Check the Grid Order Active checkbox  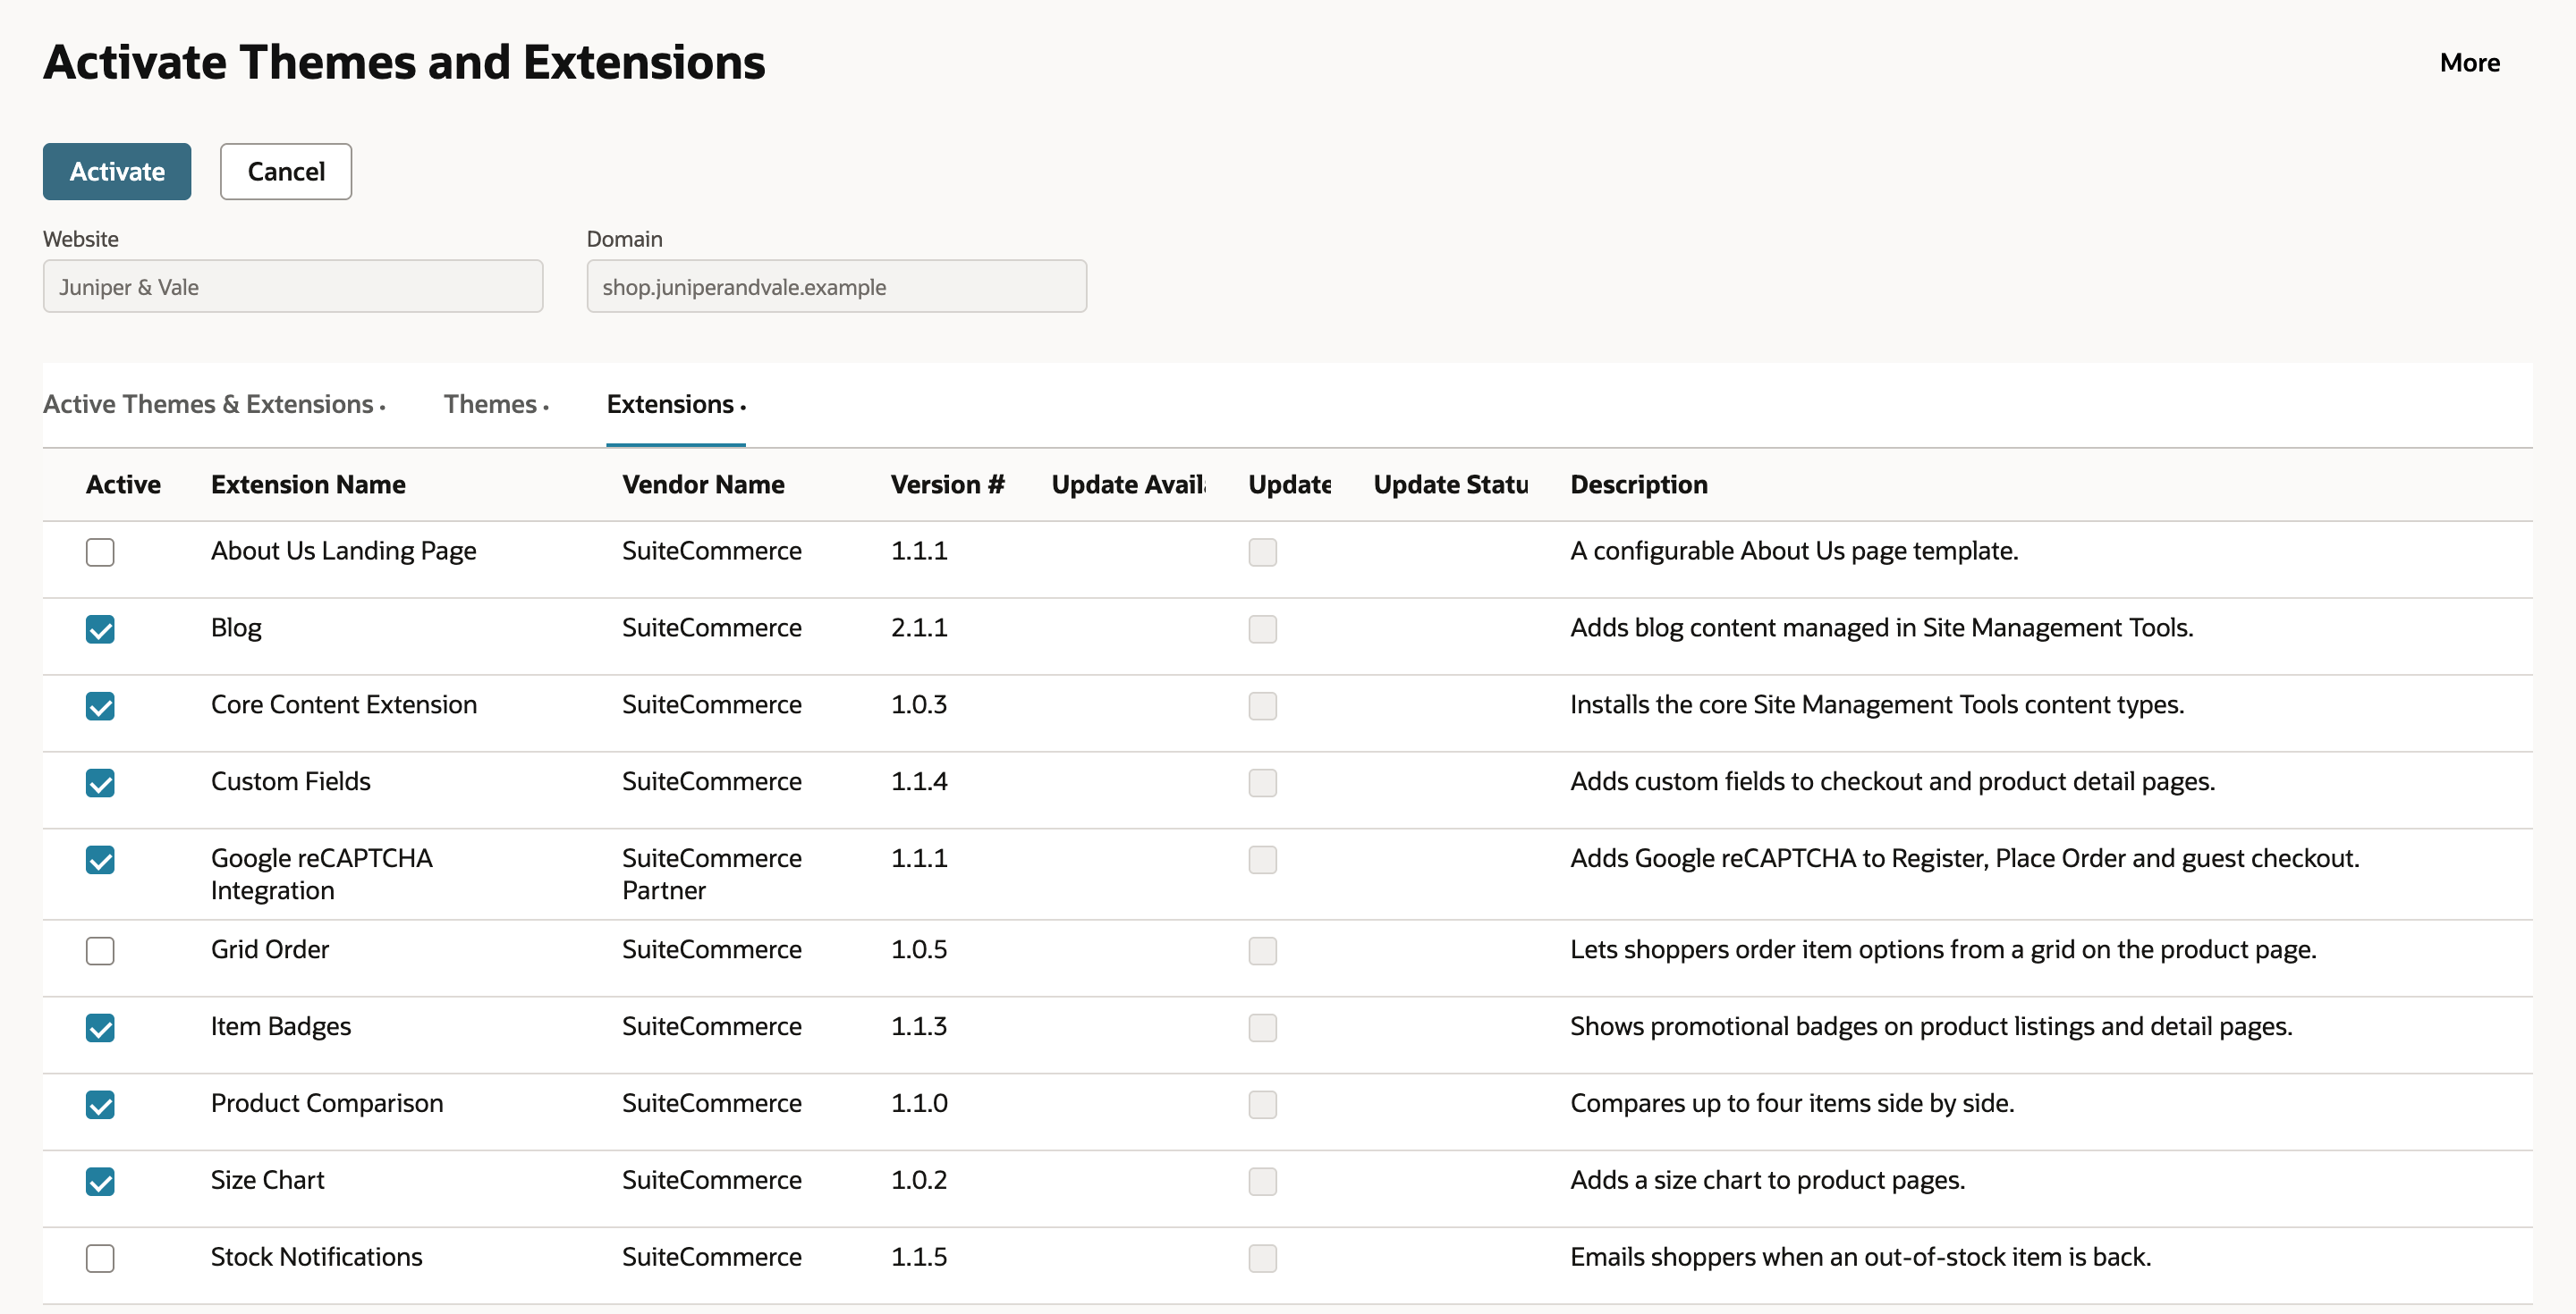pos(100,950)
